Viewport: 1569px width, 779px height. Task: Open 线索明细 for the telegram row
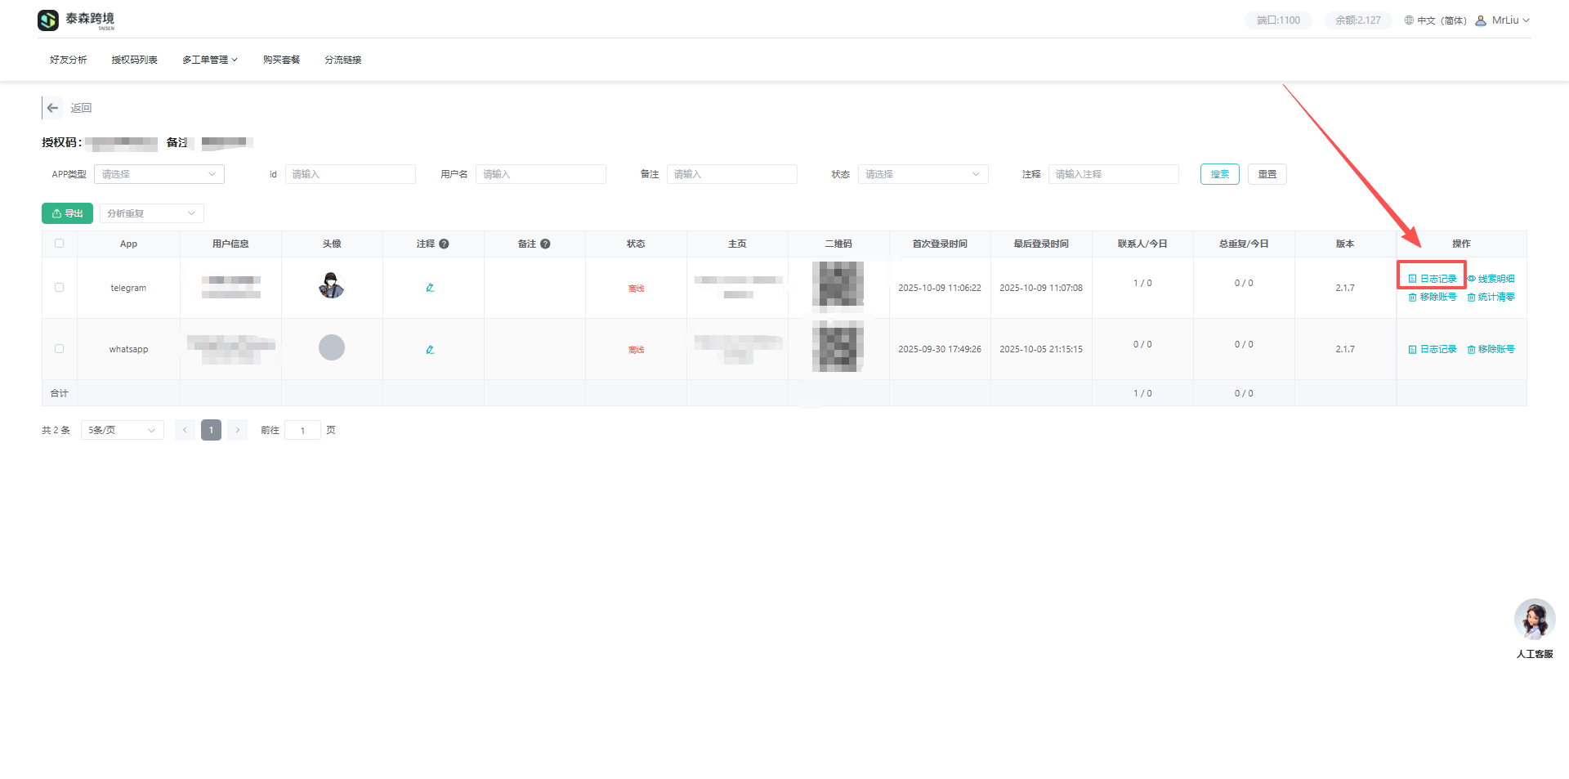tap(1491, 279)
